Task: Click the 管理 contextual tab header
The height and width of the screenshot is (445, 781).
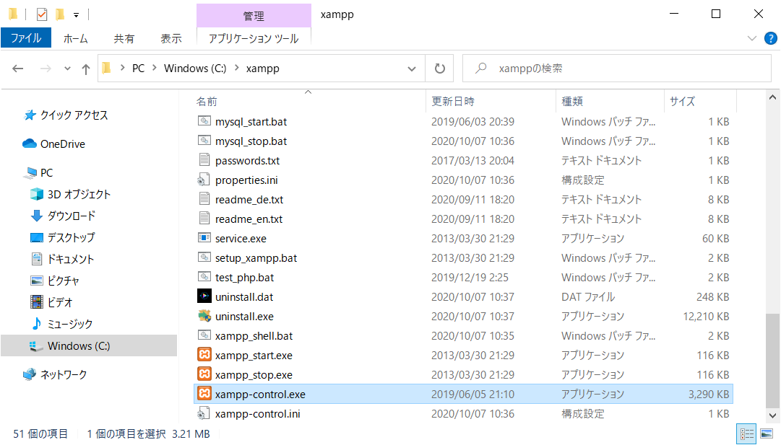Action: coord(254,15)
